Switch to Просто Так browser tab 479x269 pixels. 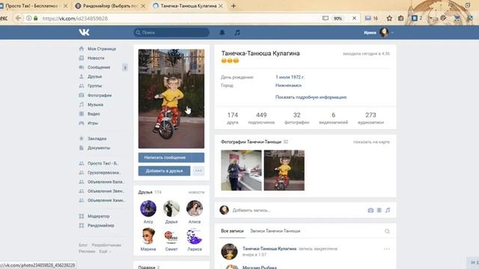pyautogui.click(x=34, y=6)
